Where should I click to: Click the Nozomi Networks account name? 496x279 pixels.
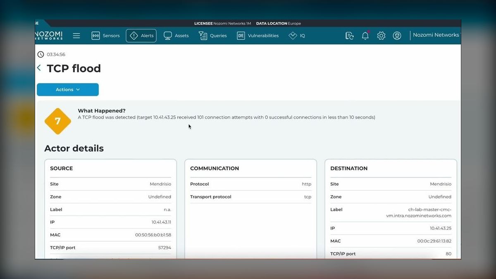point(436,35)
